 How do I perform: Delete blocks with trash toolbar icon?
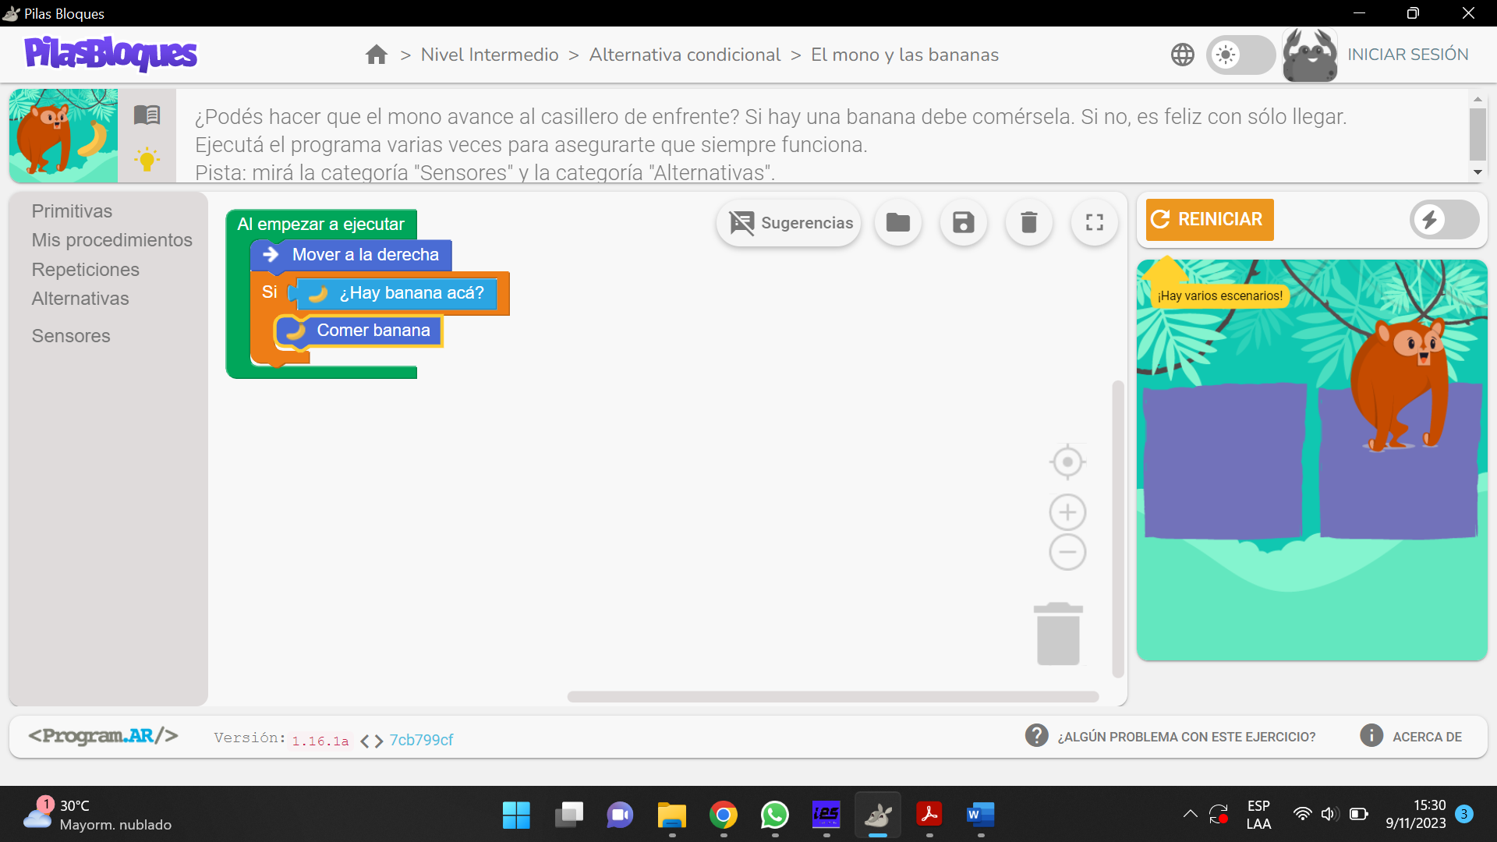1029,223
